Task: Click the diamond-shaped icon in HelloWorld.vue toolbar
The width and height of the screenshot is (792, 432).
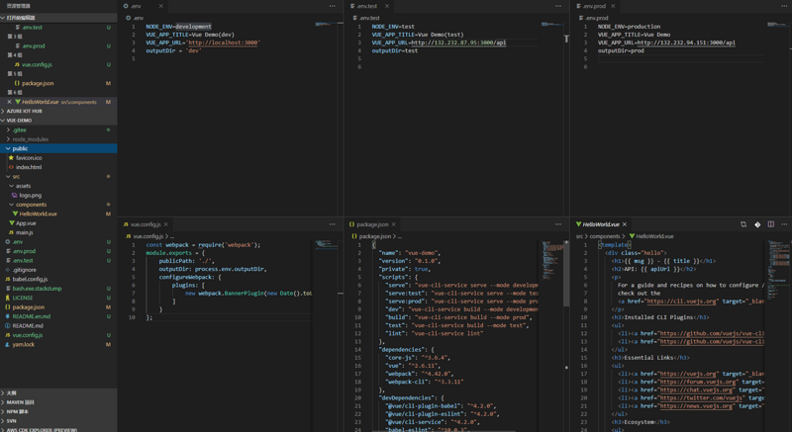Action: click(x=757, y=224)
